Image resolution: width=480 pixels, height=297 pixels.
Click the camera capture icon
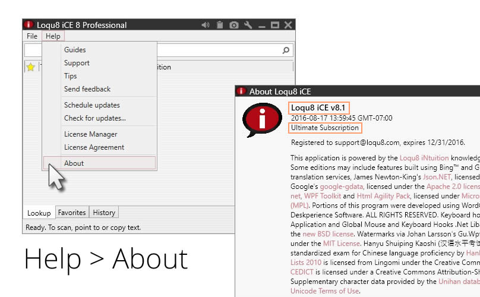click(234, 25)
